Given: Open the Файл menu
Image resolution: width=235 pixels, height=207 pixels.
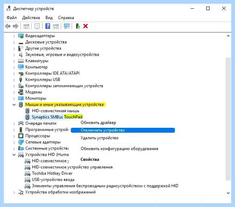Looking at the screenshot, I should point(11,18).
